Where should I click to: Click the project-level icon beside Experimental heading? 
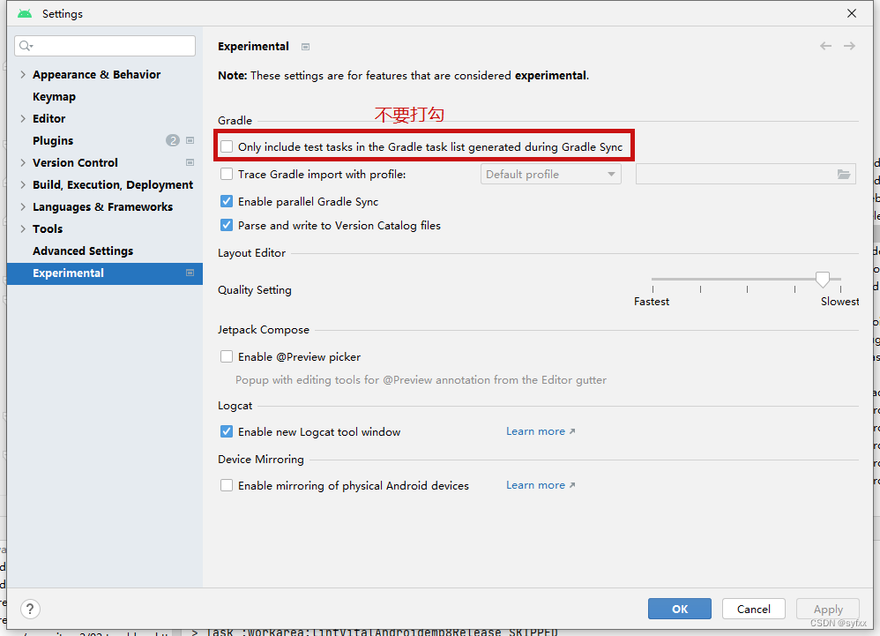(305, 47)
